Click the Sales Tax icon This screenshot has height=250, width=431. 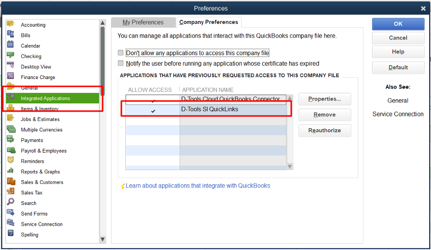point(11,192)
